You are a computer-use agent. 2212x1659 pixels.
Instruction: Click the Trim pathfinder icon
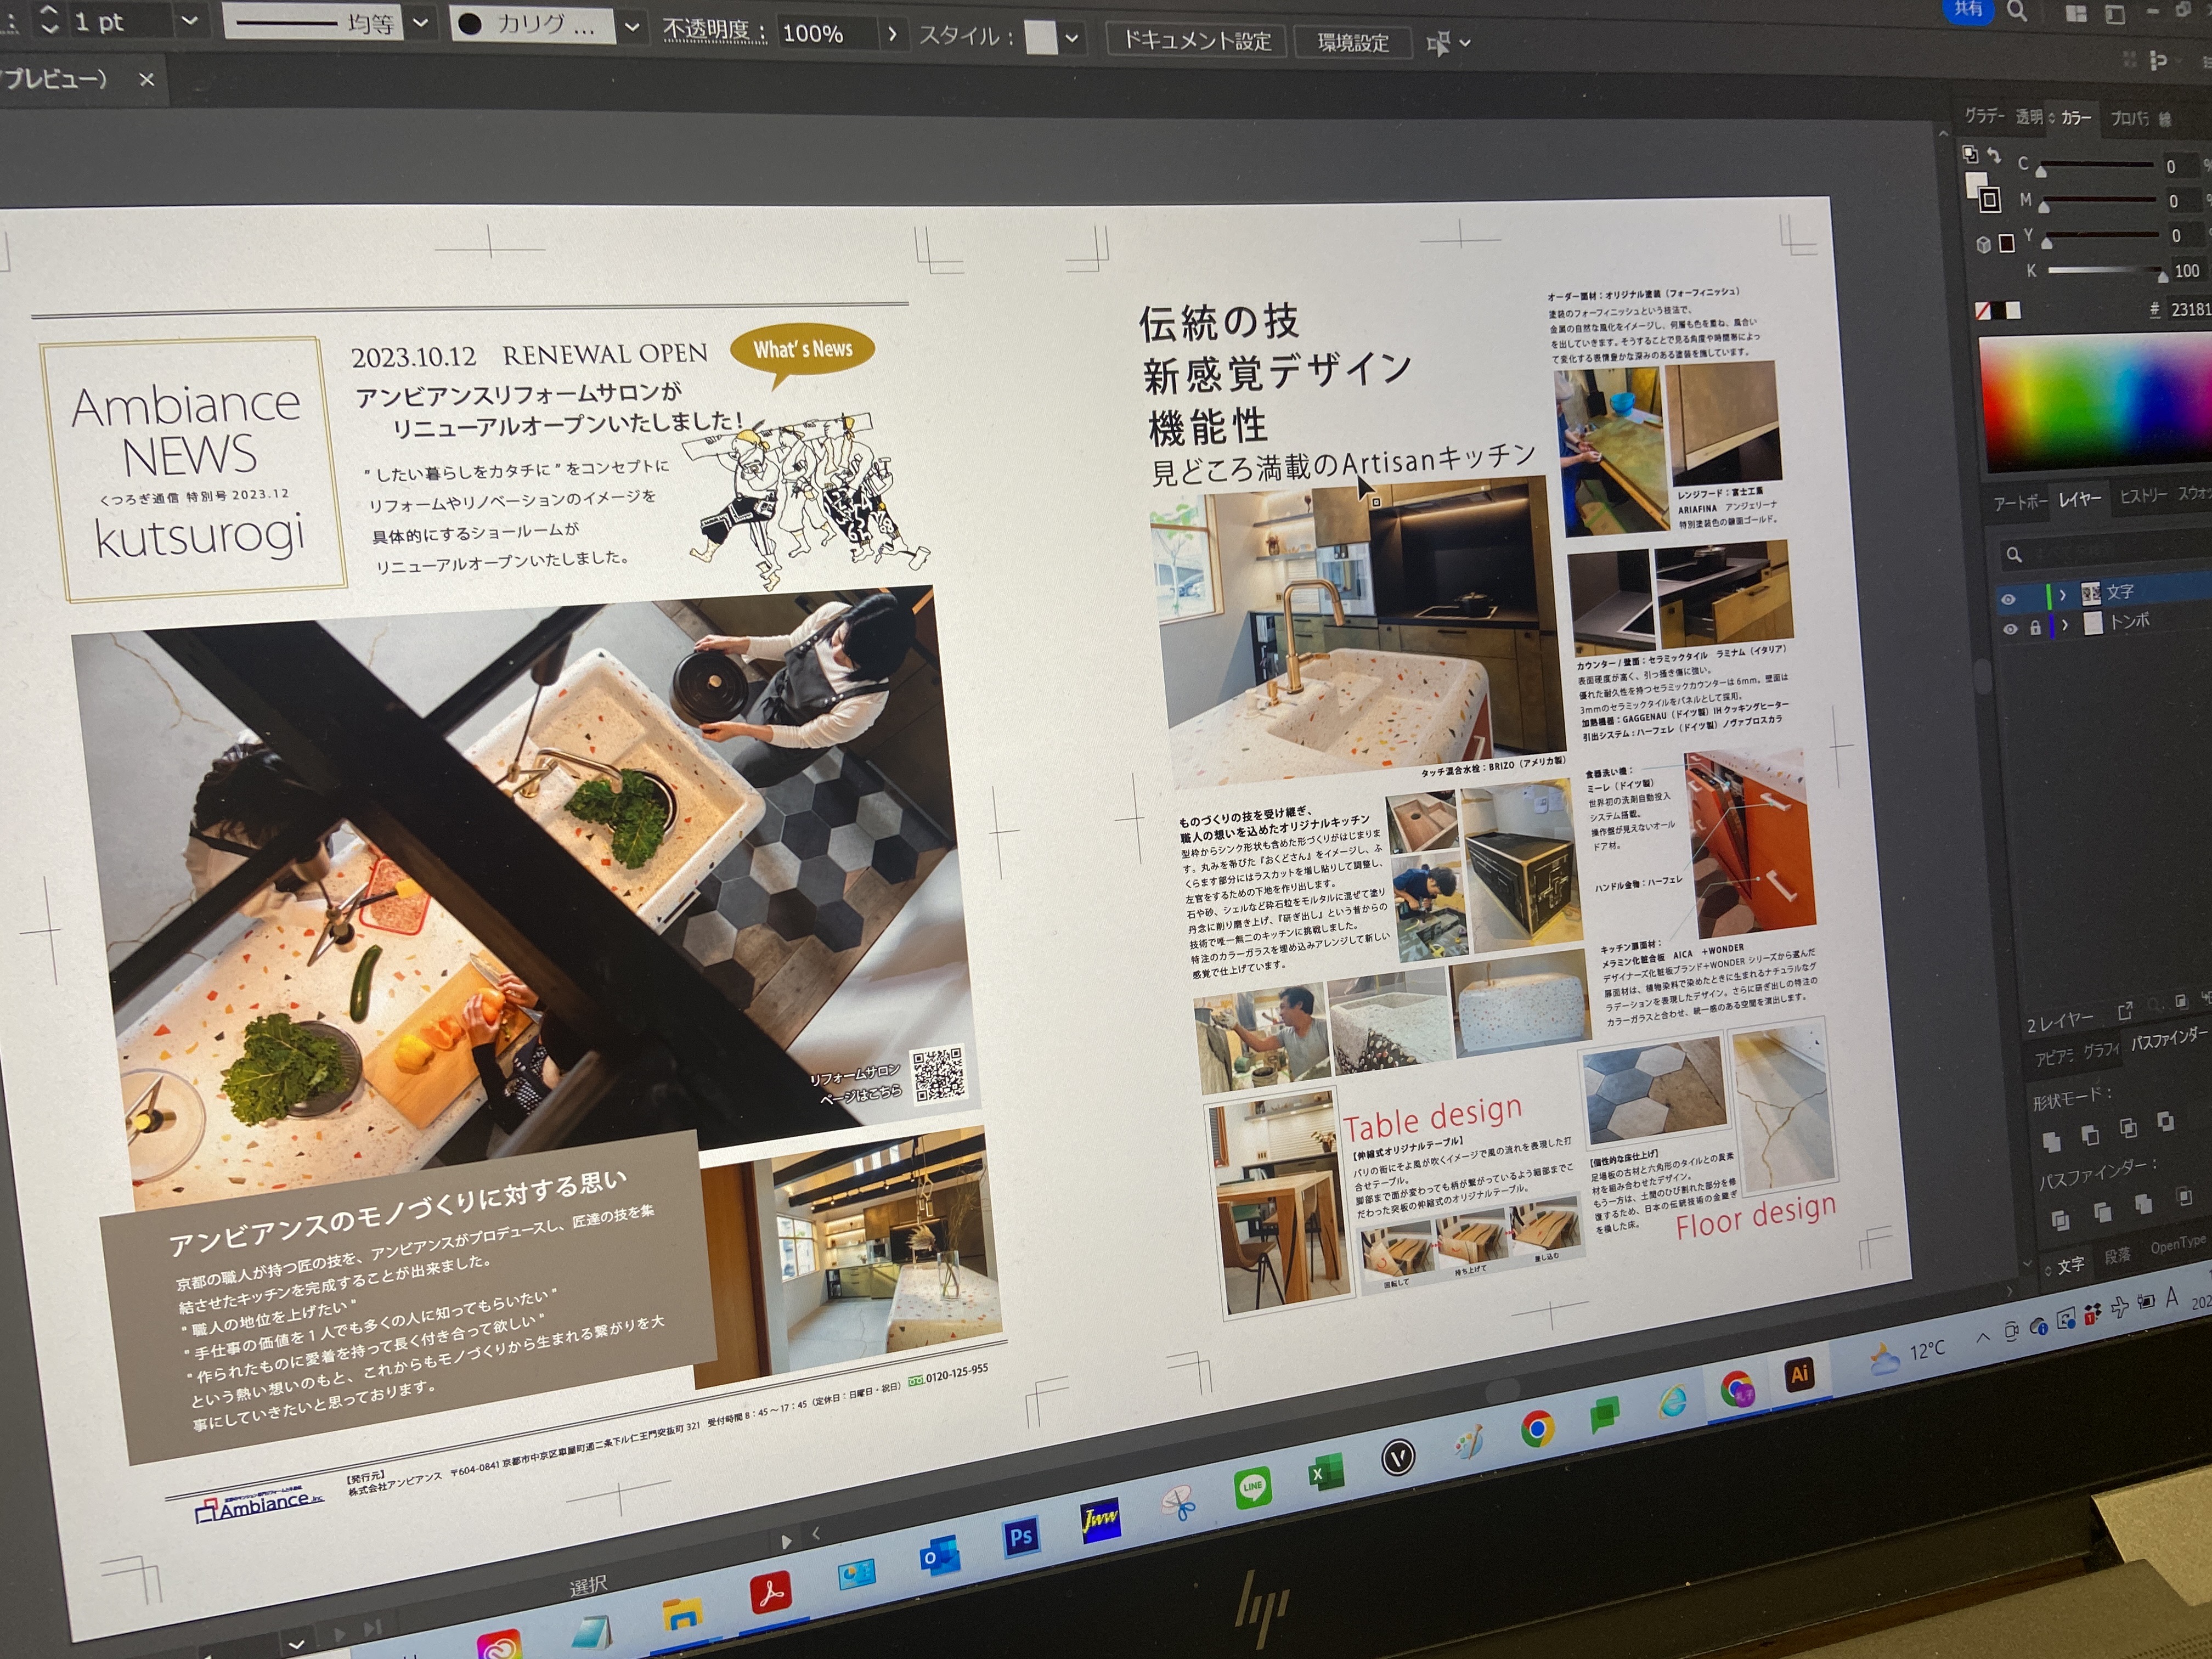pos(2102,1212)
